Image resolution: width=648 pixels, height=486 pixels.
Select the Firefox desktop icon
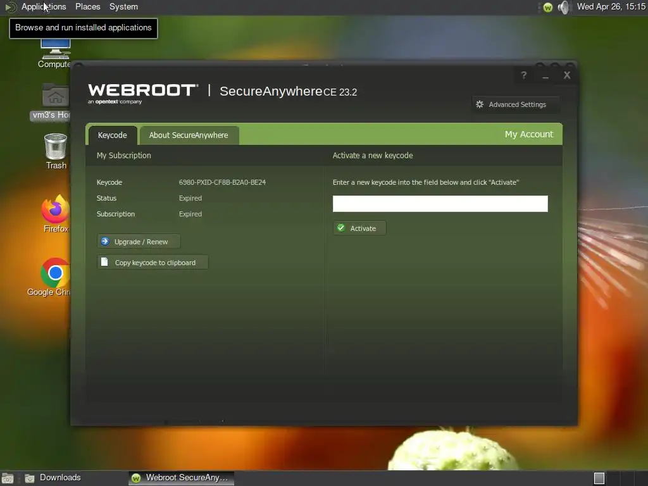(56, 214)
